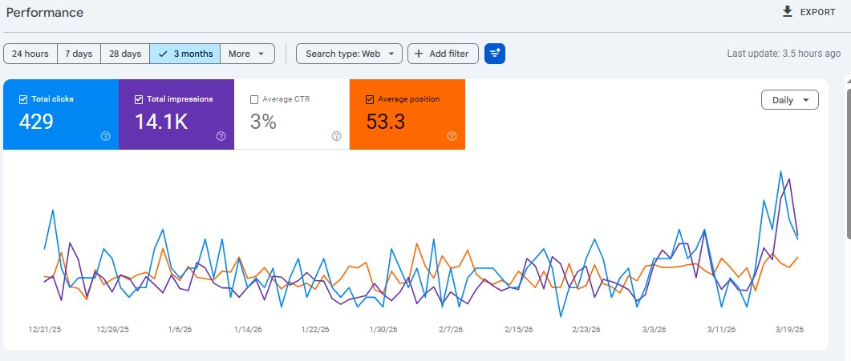Open the AI filter sparkle icon button
This screenshot has height=361, width=851.
coord(494,54)
